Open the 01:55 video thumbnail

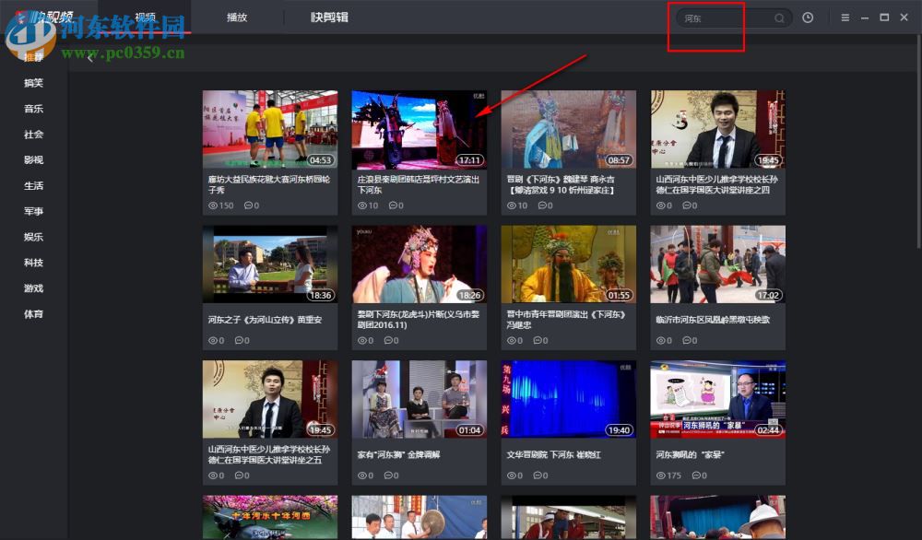569,264
